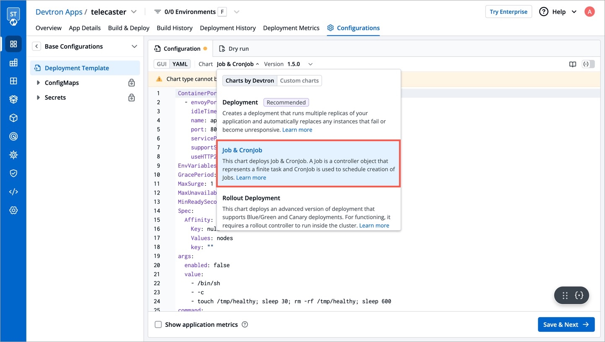Click the lock icon next to ConfigMaps

pyautogui.click(x=131, y=83)
